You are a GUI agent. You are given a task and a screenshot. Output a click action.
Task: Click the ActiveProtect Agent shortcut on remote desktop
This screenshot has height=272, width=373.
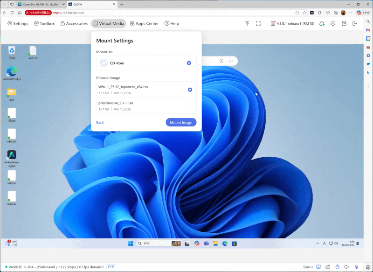12,159
